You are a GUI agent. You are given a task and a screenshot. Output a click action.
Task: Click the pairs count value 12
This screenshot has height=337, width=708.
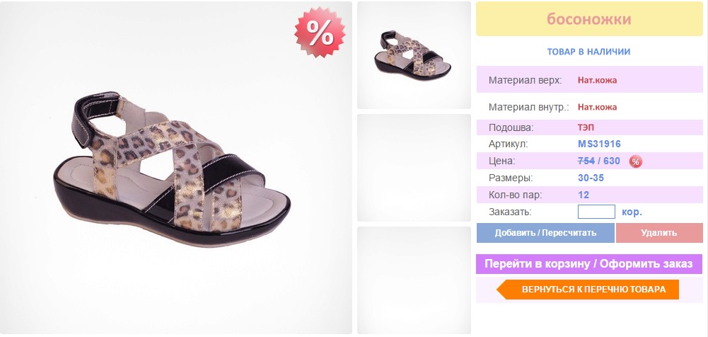click(x=584, y=195)
